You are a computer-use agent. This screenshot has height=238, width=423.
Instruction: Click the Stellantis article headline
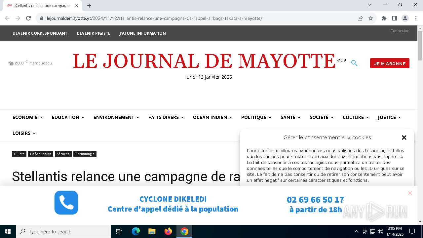click(126, 177)
